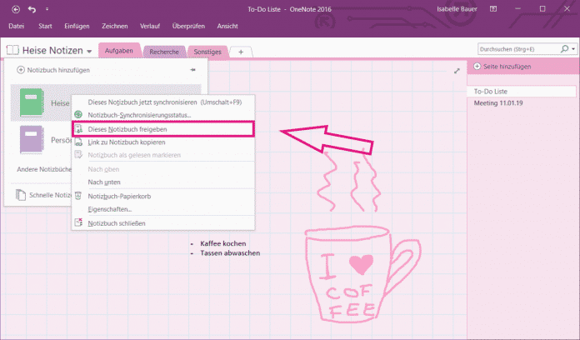Screen dimensions: 580x340
Task: Click the green Heise notebook icon
Action: [x=32, y=102]
